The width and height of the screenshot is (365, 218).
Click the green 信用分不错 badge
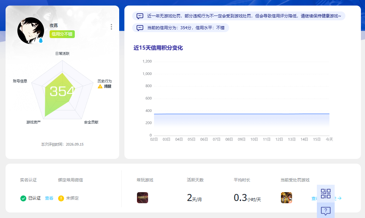click(62, 34)
